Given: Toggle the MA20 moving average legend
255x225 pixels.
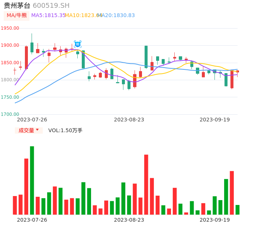Looking at the screenshot, I should point(117,16).
